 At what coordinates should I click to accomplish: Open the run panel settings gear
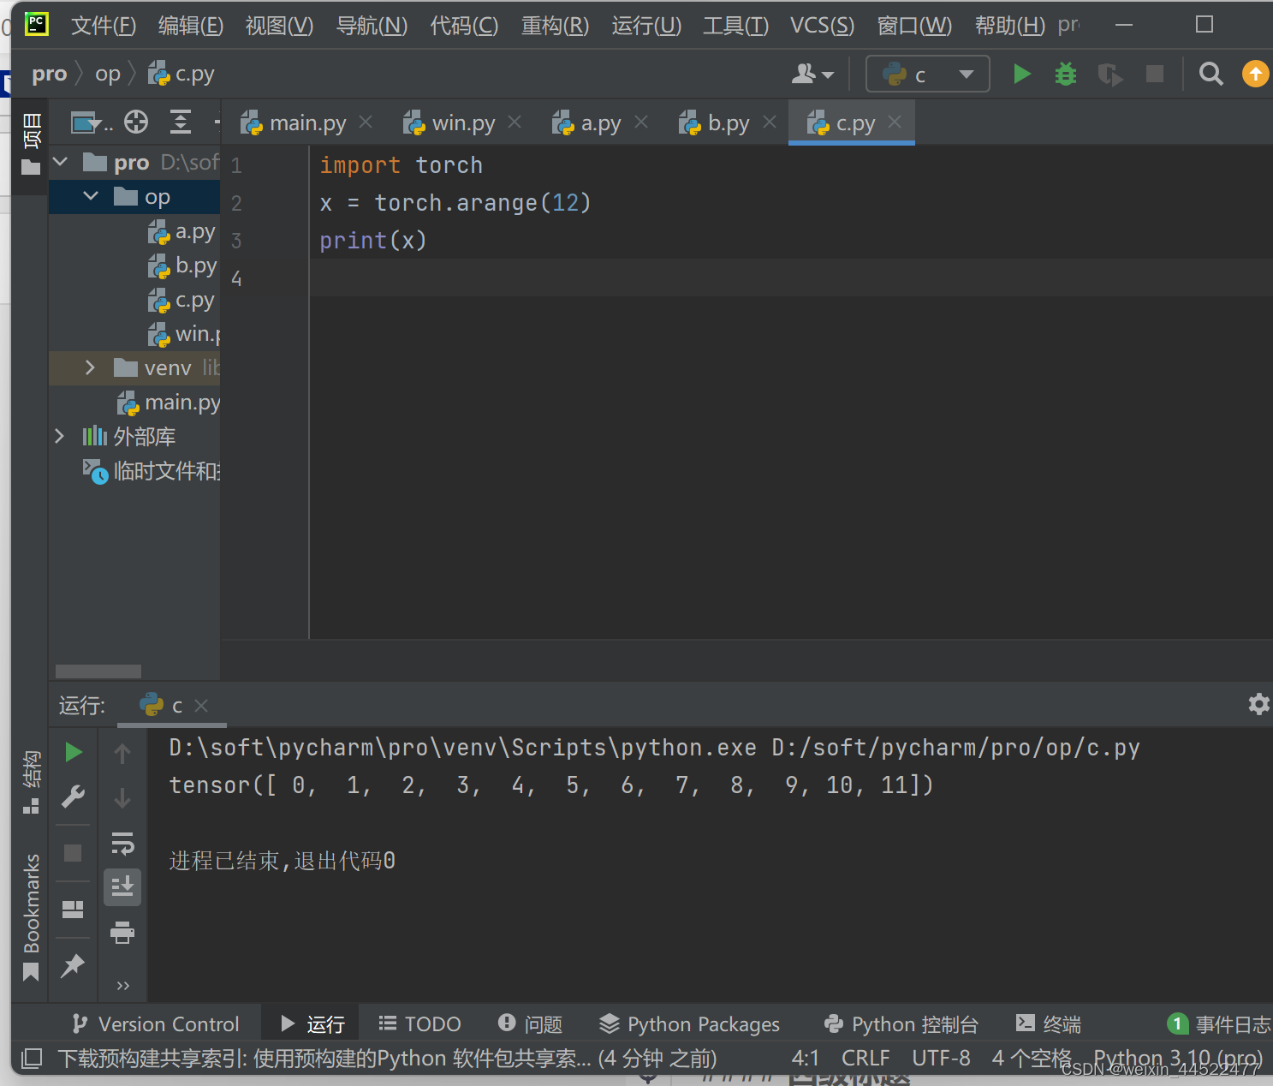pos(1258,704)
